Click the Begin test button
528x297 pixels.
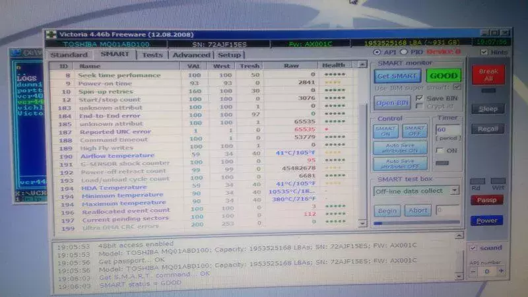pyautogui.click(x=387, y=211)
